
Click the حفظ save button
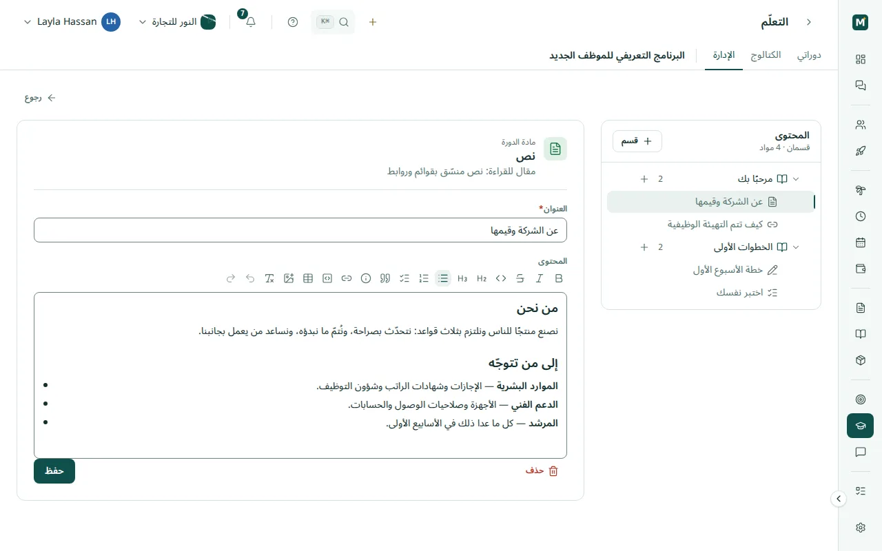coord(54,471)
